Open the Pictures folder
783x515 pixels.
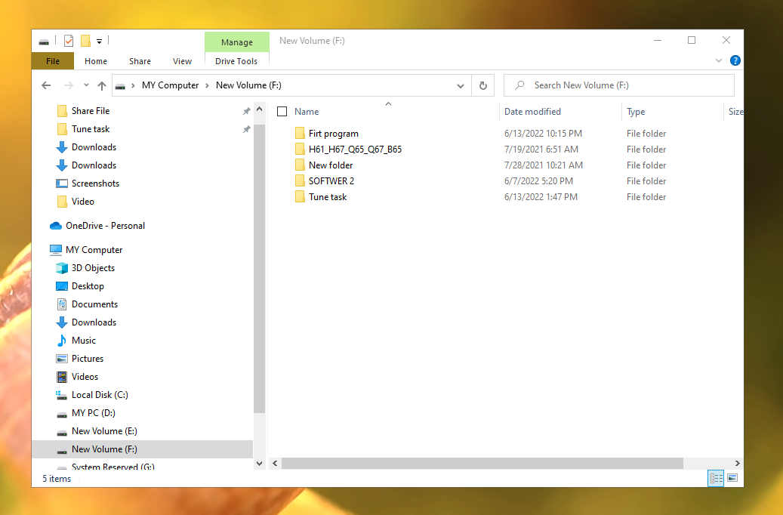88,359
